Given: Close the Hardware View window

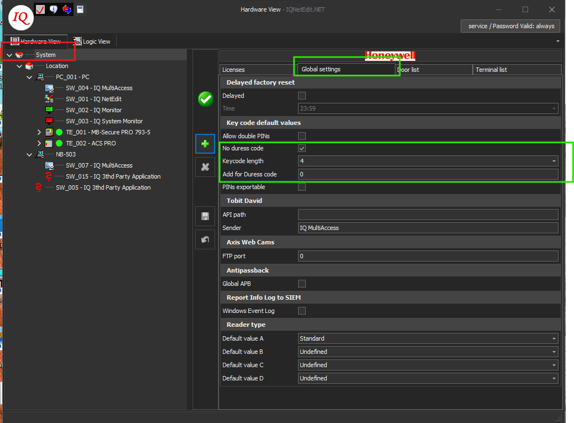Looking at the screenshot, I should click(552, 9).
